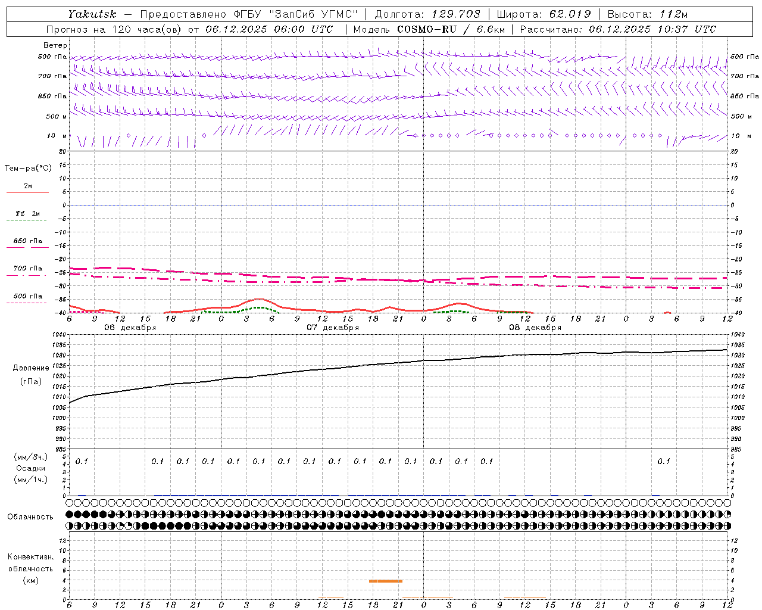The image size is (762, 610).
Task: Click the thick orange convective cloud bar
Action: coord(386,581)
